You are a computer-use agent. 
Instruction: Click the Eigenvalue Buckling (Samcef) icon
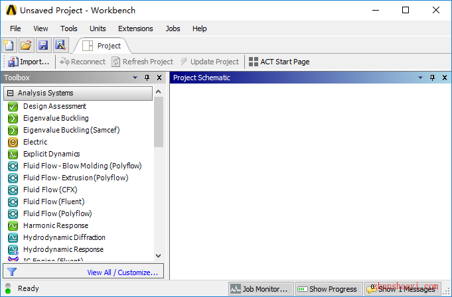[13, 131]
